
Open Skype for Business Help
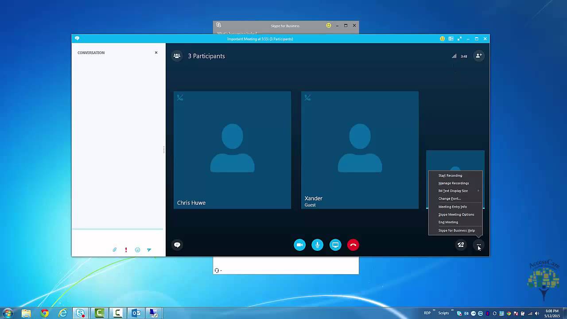[455, 230]
